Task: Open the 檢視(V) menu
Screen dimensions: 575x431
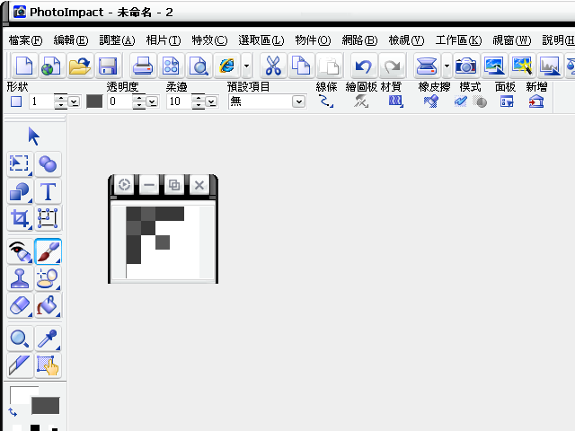Action: (x=406, y=40)
